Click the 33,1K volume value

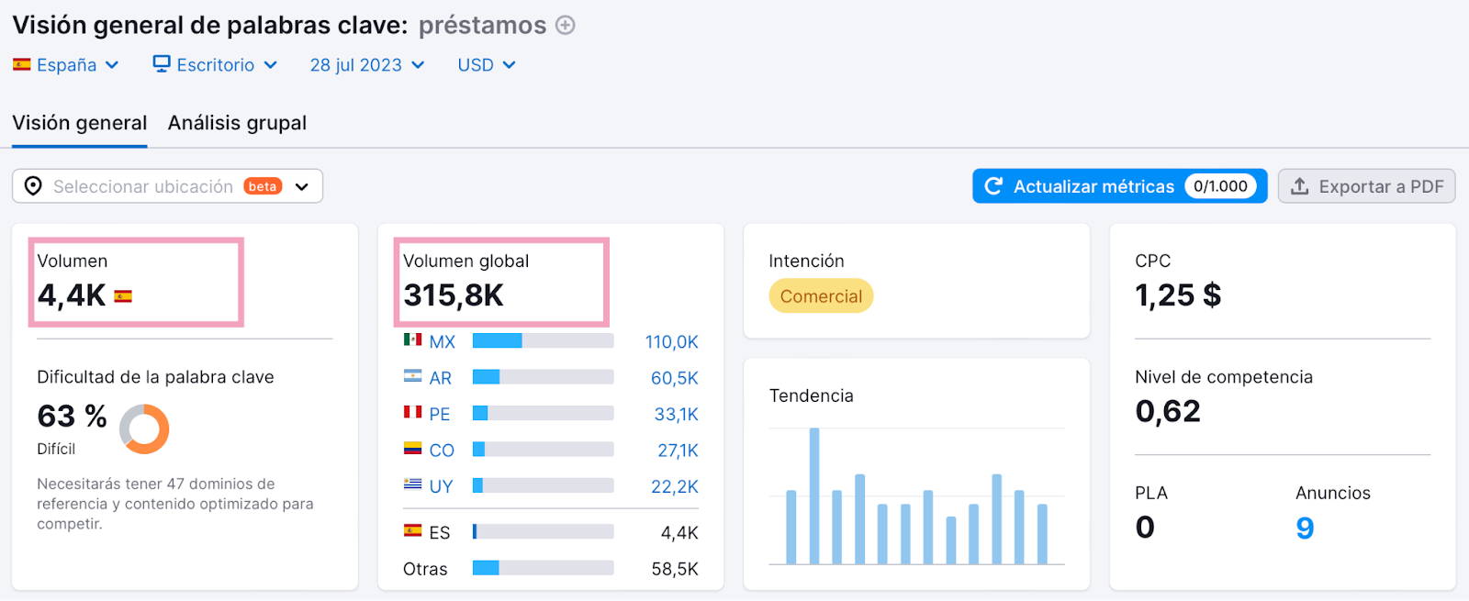[x=676, y=414]
